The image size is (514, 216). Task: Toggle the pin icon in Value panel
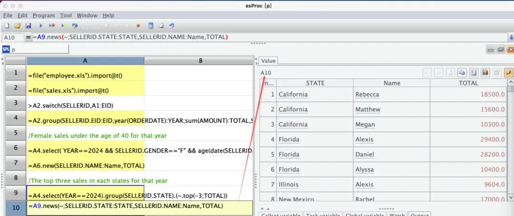point(508,73)
